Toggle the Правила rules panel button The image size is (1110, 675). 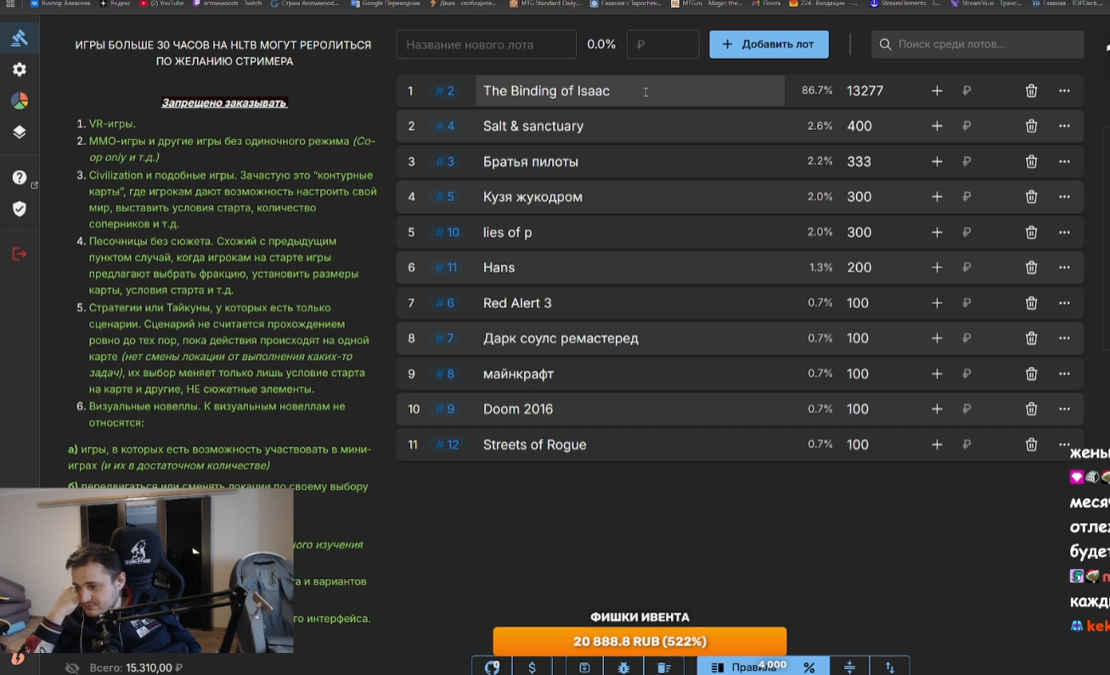[743, 667]
